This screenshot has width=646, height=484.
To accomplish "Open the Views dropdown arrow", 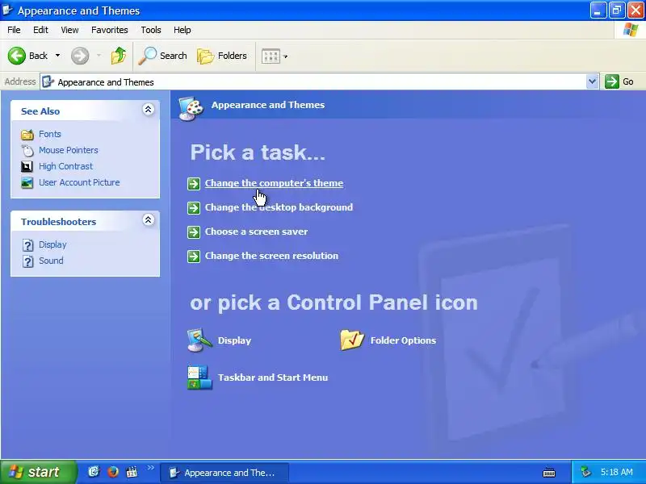I will coord(286,56).
